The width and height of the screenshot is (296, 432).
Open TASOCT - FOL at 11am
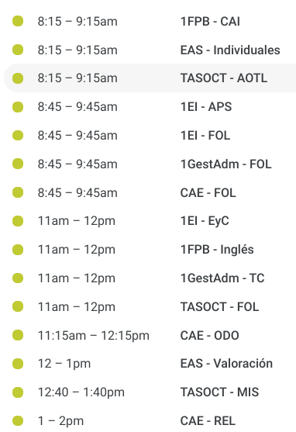[150, 307]
